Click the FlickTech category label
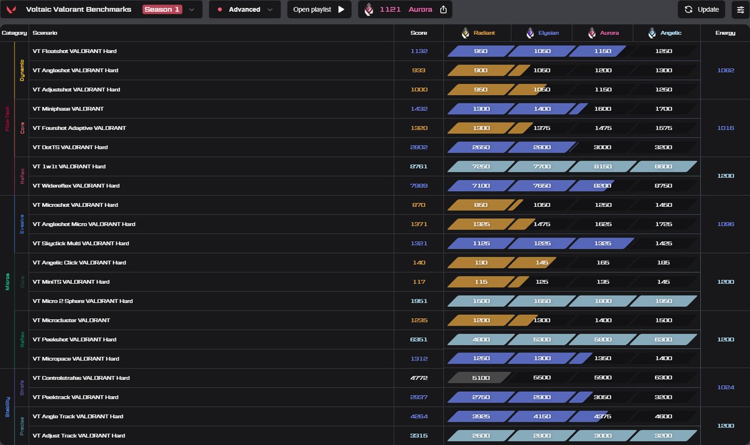The height and width of the screenshot is (445, 750). pos(7,118)
